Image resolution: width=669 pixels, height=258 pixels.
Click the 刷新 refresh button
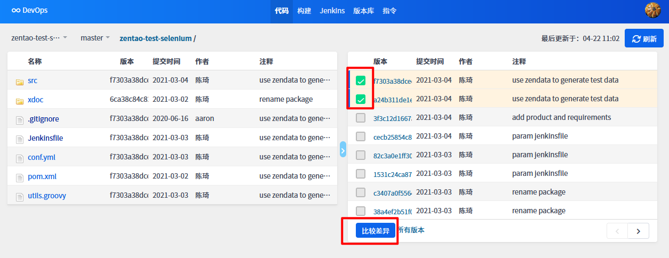(644, 38)
